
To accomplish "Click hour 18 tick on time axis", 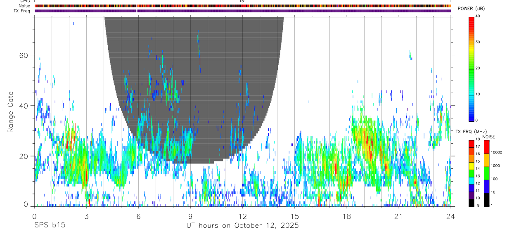I will (347, 216).
